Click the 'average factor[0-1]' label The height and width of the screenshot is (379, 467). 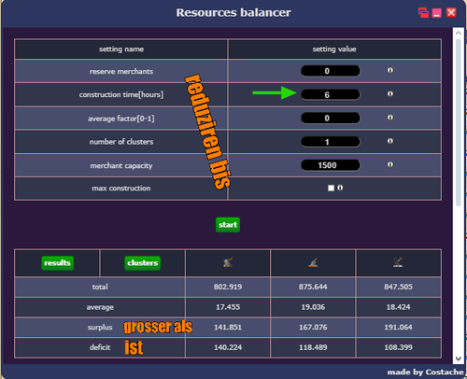click(121, 119)
